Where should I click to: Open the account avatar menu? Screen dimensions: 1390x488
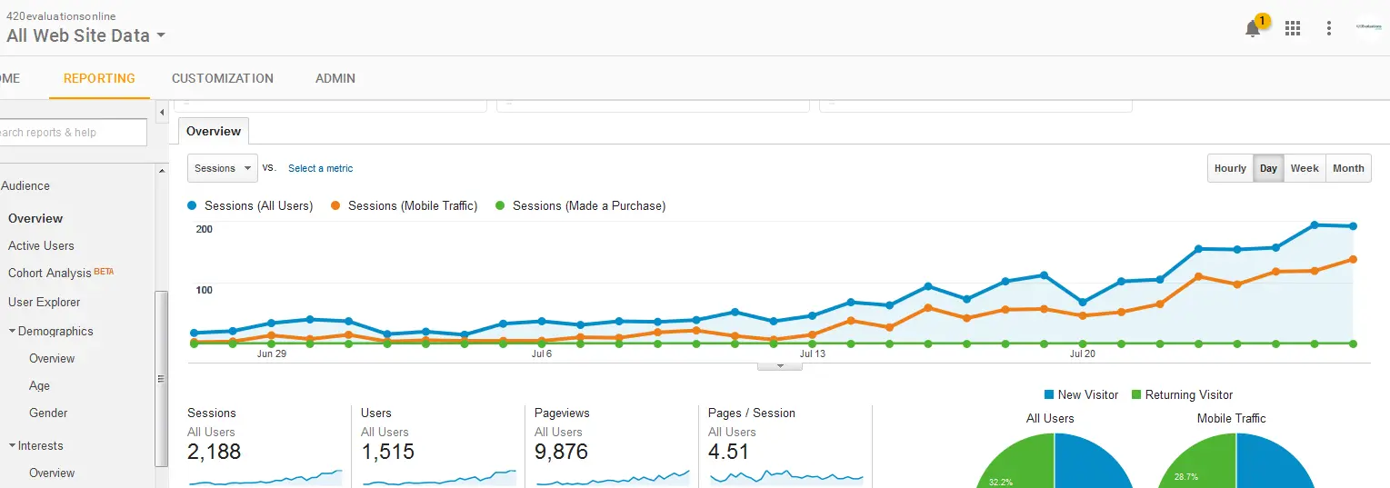1368,27
